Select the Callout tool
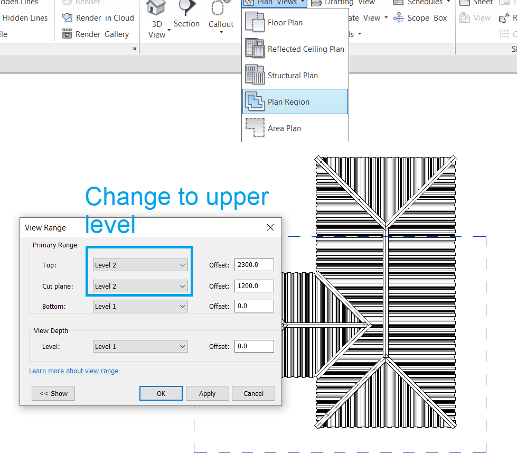The width and height of the screenshot is (517, 471). [221, 16]
